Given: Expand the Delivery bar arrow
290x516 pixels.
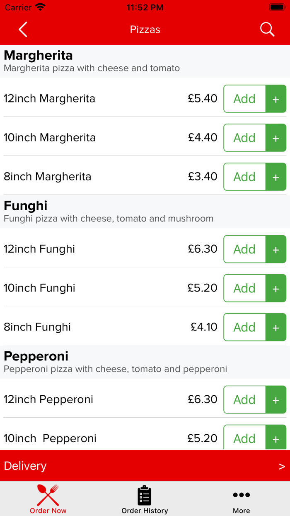Looking at the screenshot, I should pyautogui.click(x=282, y=466).
